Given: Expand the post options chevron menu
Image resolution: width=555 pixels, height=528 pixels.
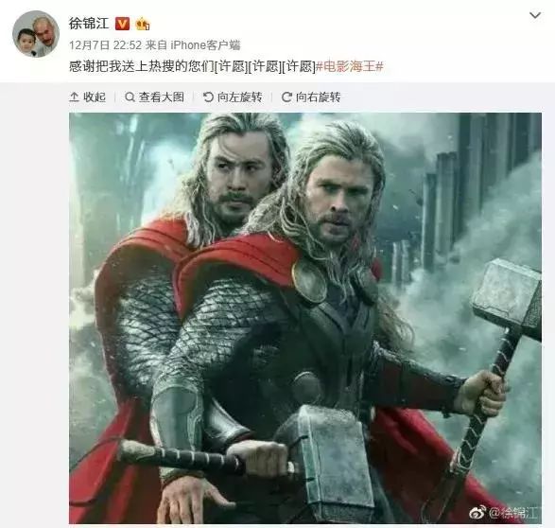Looking at the screenshot, I should click(535, 15).
